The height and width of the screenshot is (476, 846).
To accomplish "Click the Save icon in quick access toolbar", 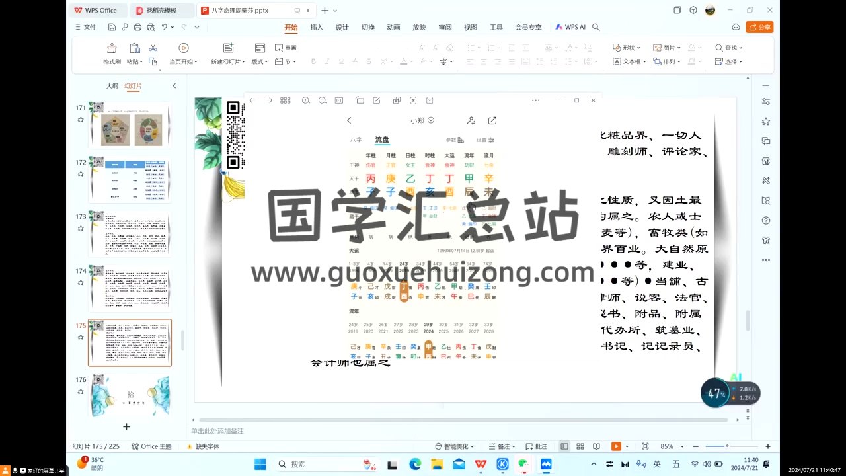I will click(112, 27).
